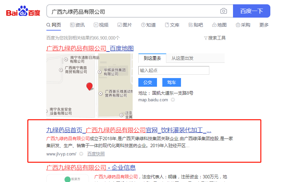Go to the 知道 tab
The image size is (285, 182).
point(148,25)
